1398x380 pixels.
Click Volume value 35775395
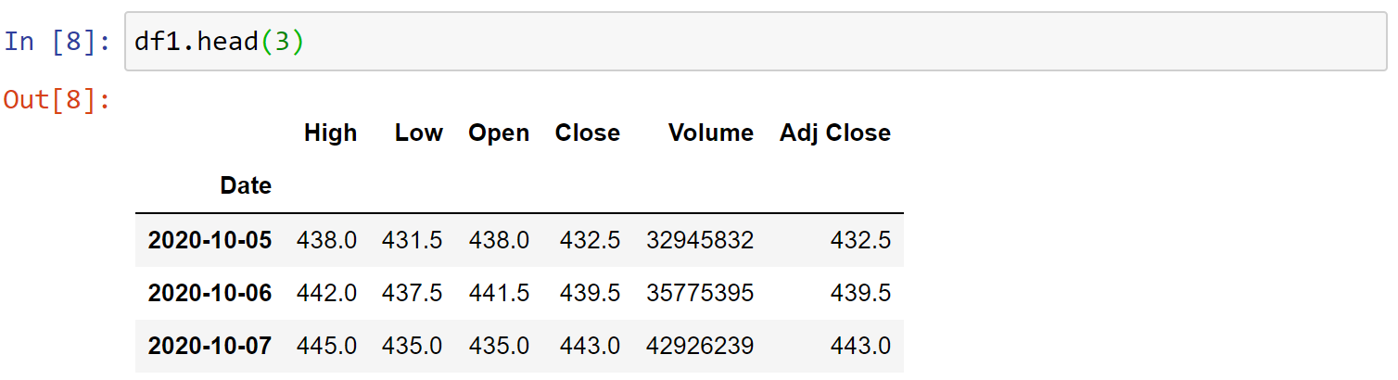tap(700, 294)
